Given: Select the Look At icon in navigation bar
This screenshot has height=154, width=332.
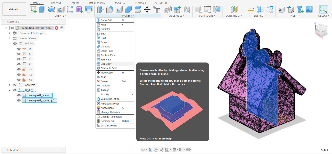Looking at the screenshot, I should (x=150, y=150).
